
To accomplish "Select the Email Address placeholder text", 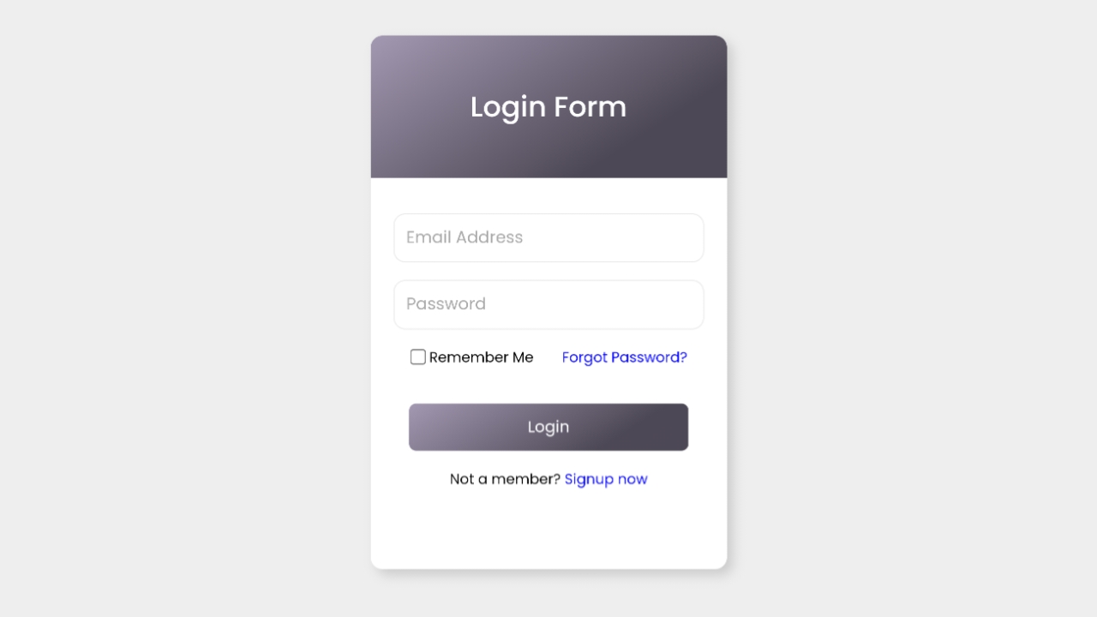I will 464,237.
